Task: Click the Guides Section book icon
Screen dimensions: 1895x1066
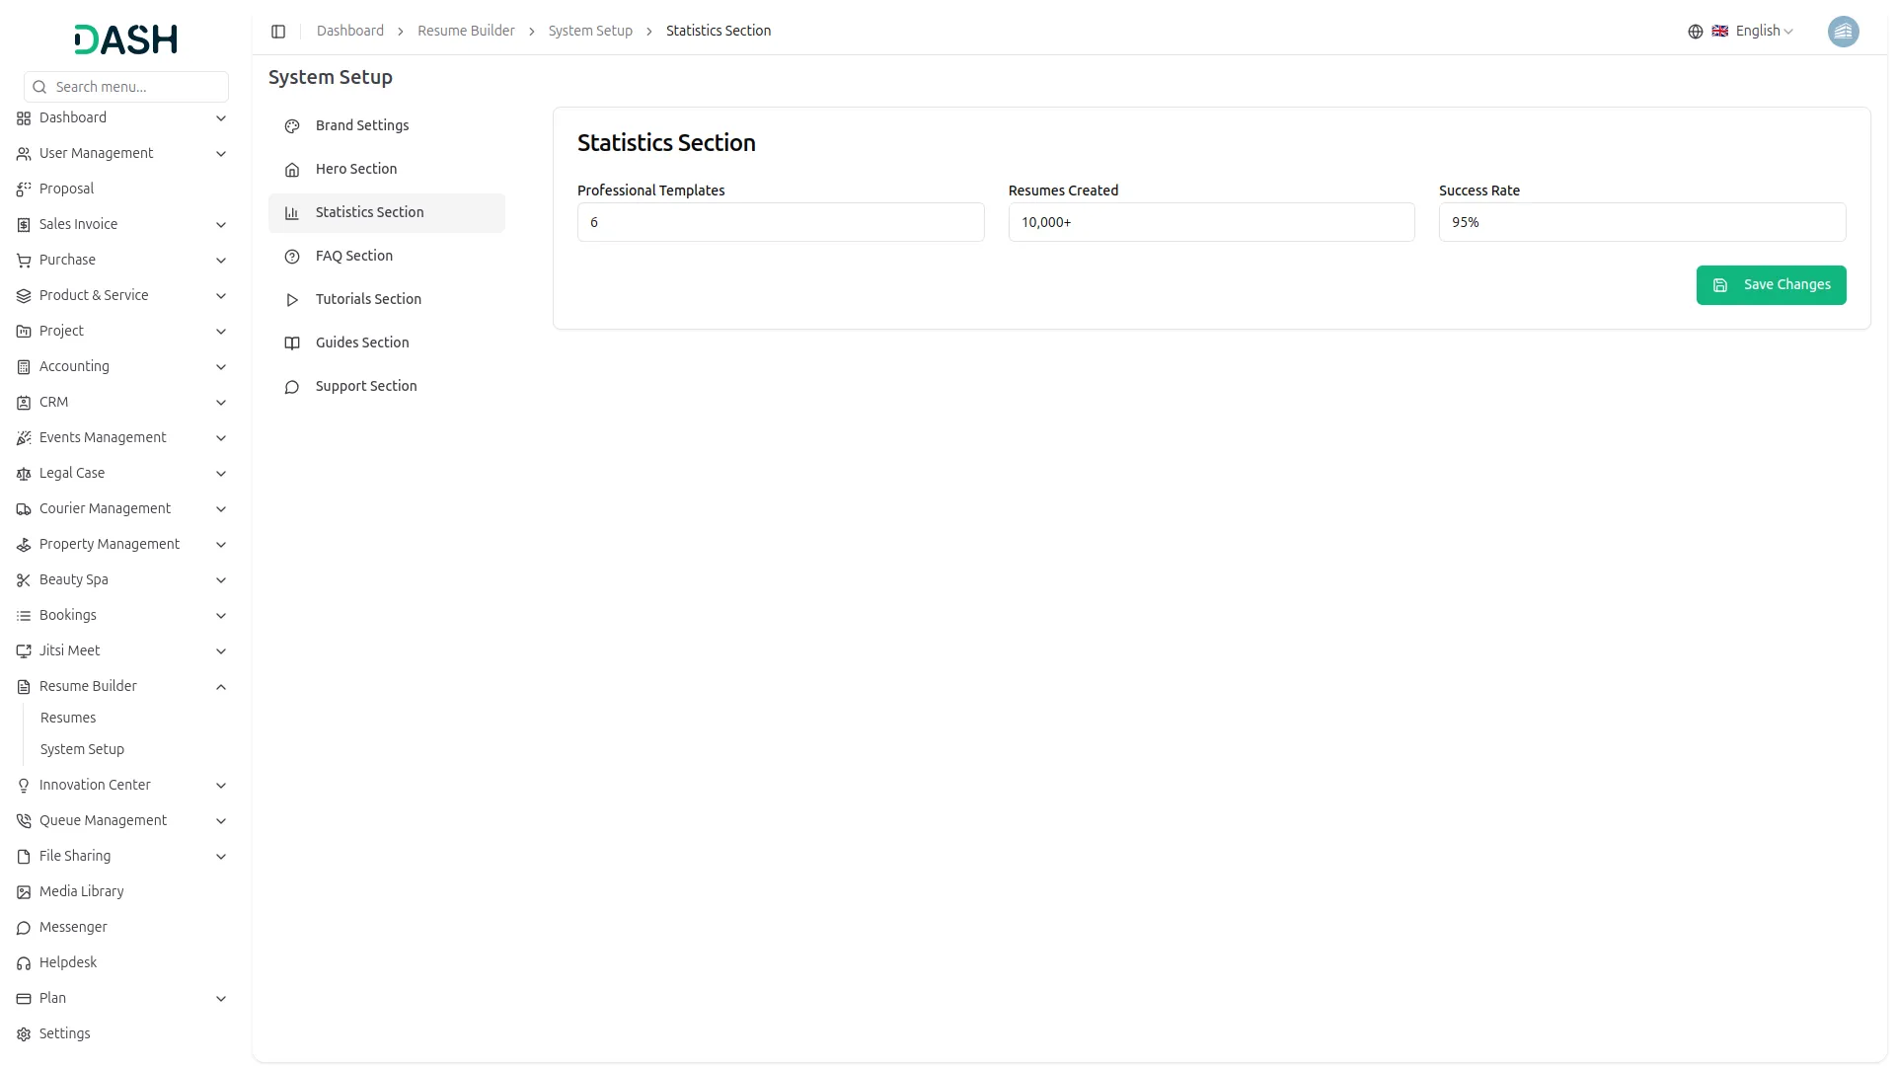Action: pyautogui.click(x=292, y=343)
